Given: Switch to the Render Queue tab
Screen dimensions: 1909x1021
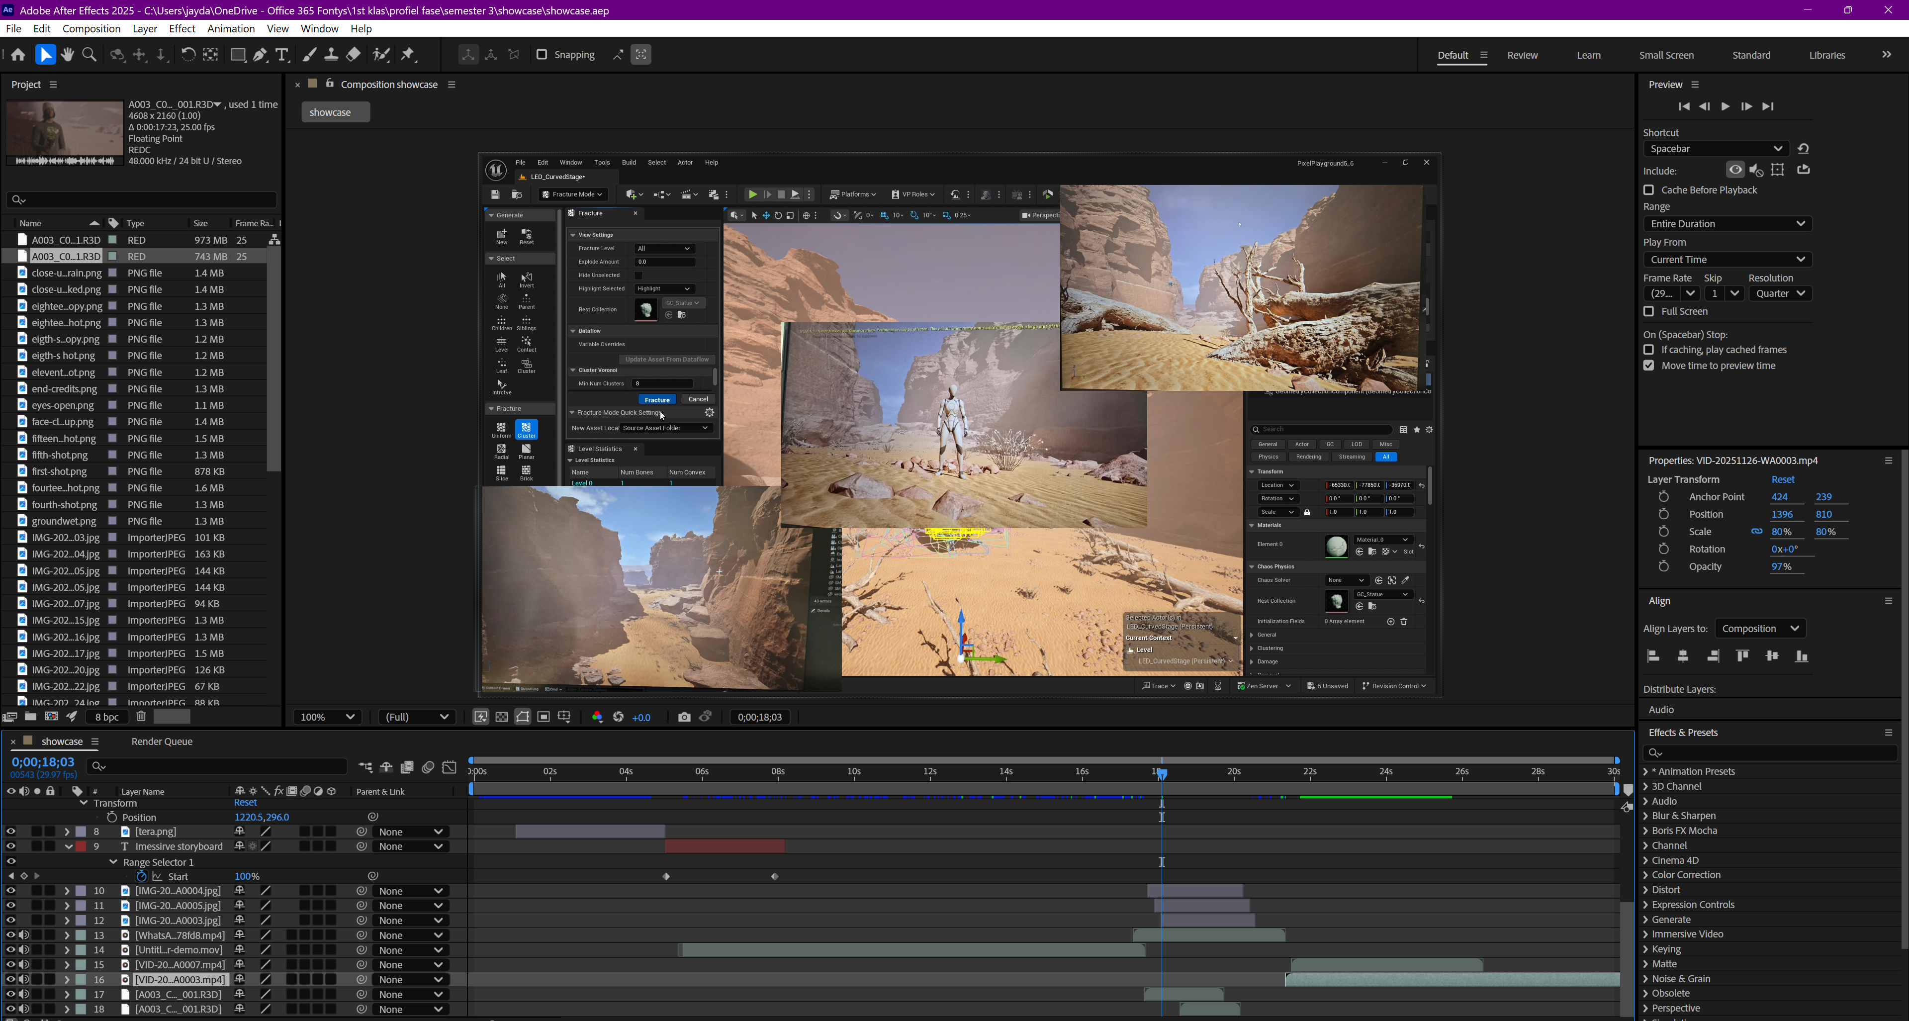Looking at the screenshot, I should pos(162,741).
